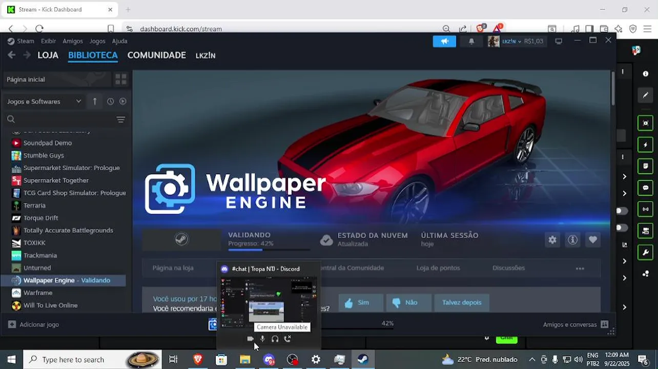The width and height of the screenshot is (658, 369).
Task: Open Amigos menu
Action: pyautogui.click(x=73, y=41)
